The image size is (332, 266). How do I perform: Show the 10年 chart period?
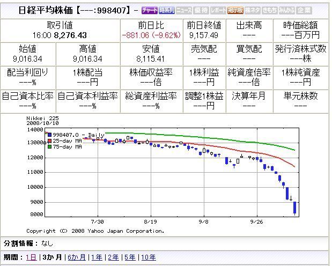[x=149, y=257]
